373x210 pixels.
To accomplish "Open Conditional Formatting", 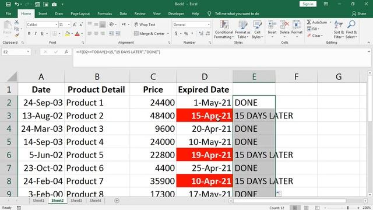I will click(x=224, y=30).
